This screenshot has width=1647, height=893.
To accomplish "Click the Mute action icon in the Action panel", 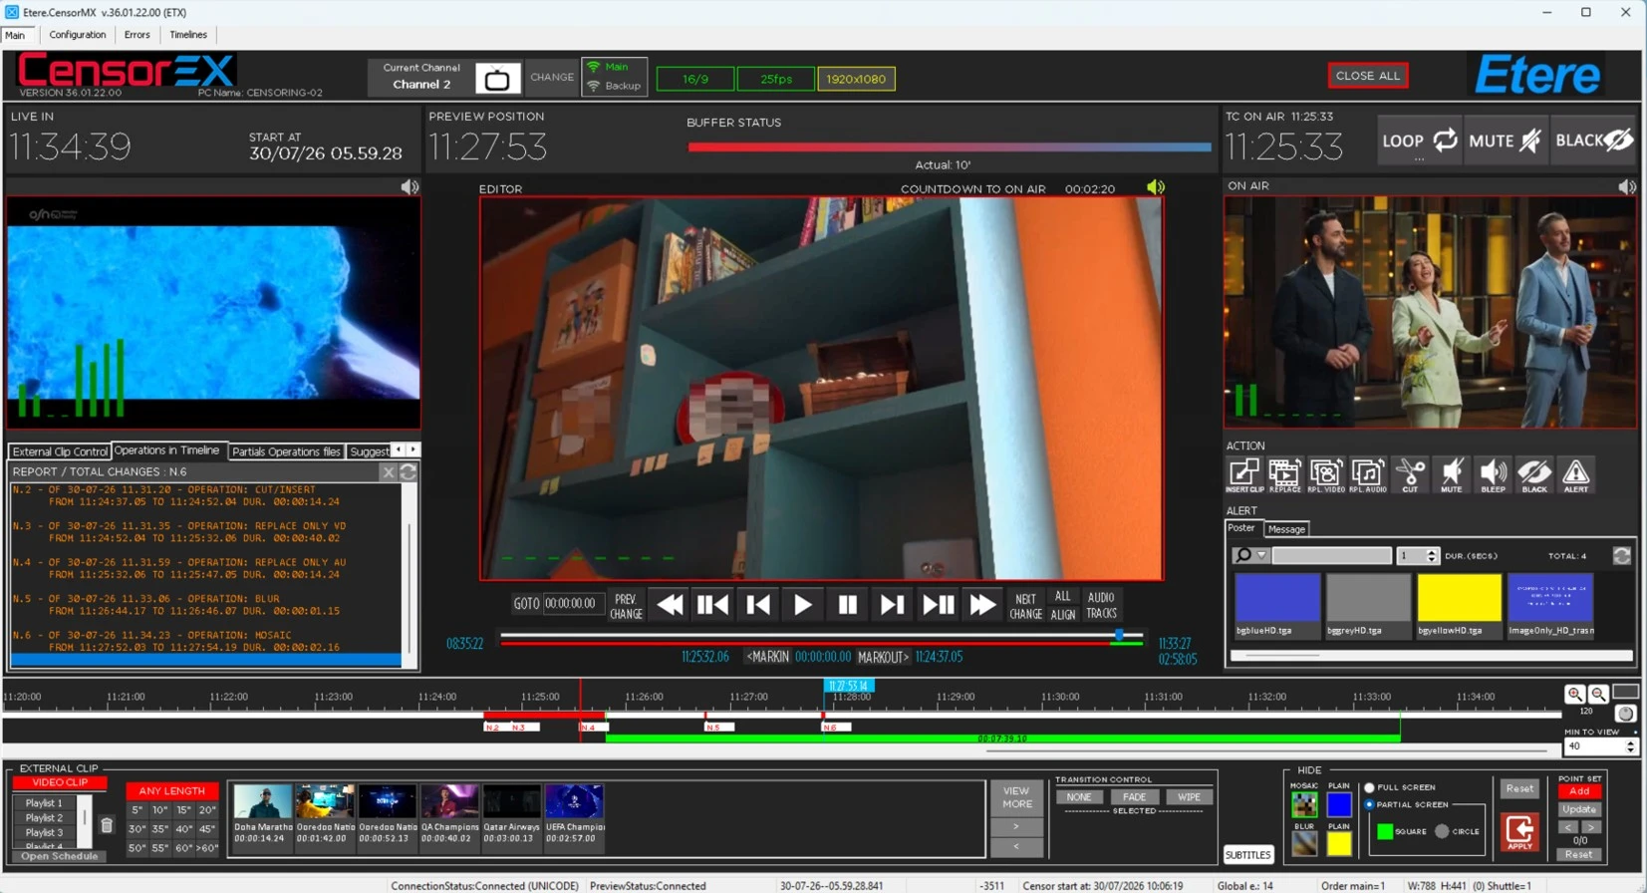I will pos(1452,474).
